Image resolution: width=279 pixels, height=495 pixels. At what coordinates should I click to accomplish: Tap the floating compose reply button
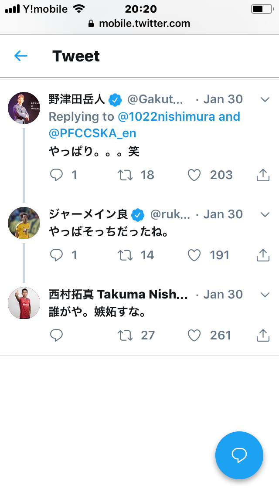(x=239, y=455)
